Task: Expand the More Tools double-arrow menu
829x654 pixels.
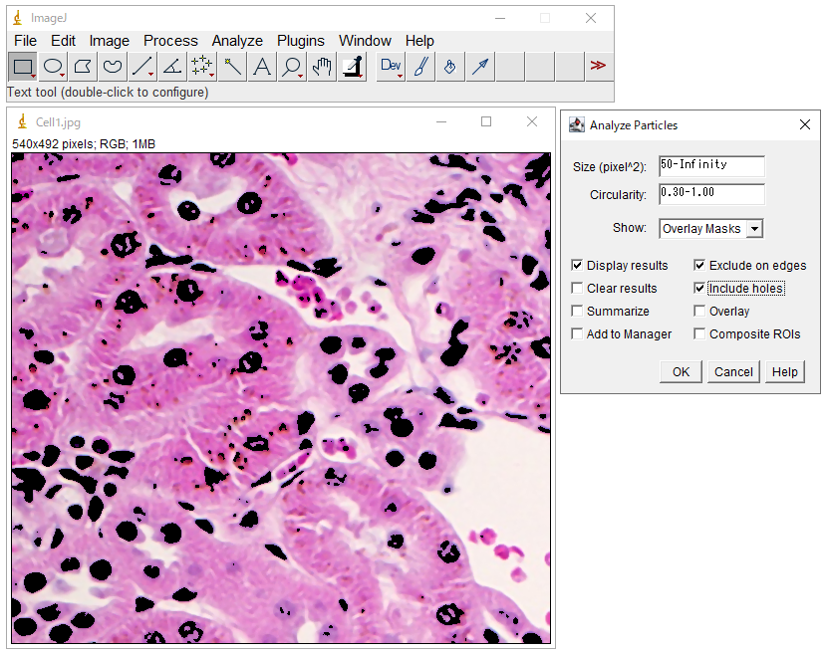Action: click(598, 67)
